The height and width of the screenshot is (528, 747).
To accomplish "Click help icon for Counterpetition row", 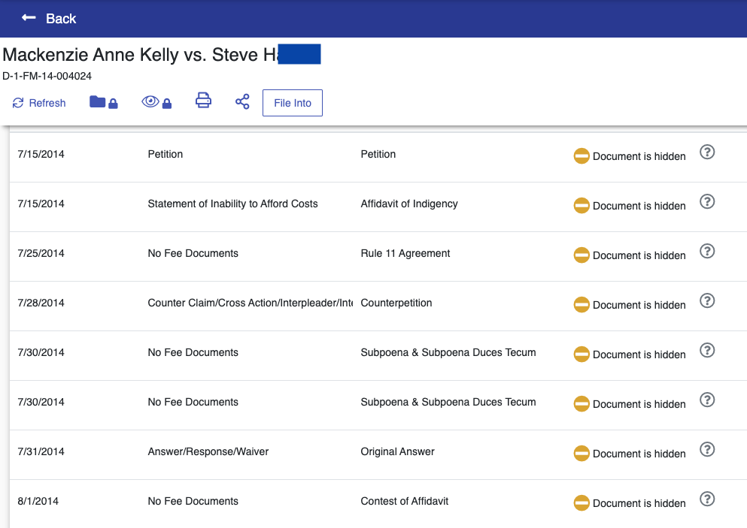I will coord(706,301).
